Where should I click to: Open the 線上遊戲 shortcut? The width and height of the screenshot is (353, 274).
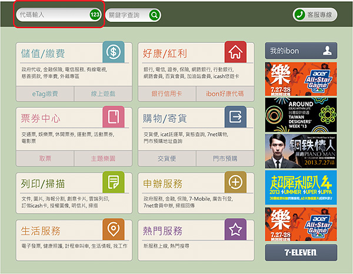point(102,93)
